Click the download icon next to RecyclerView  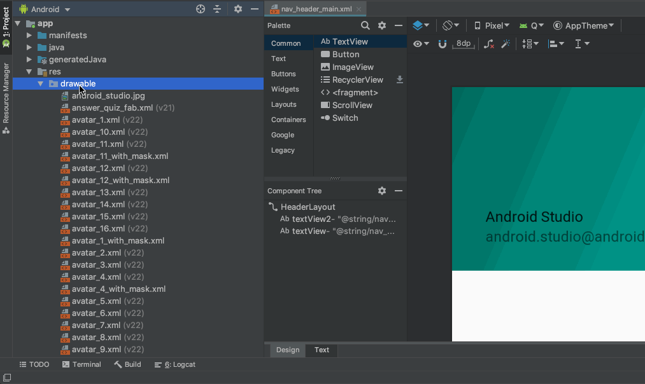pyautogui.click(x=400, y=81)
